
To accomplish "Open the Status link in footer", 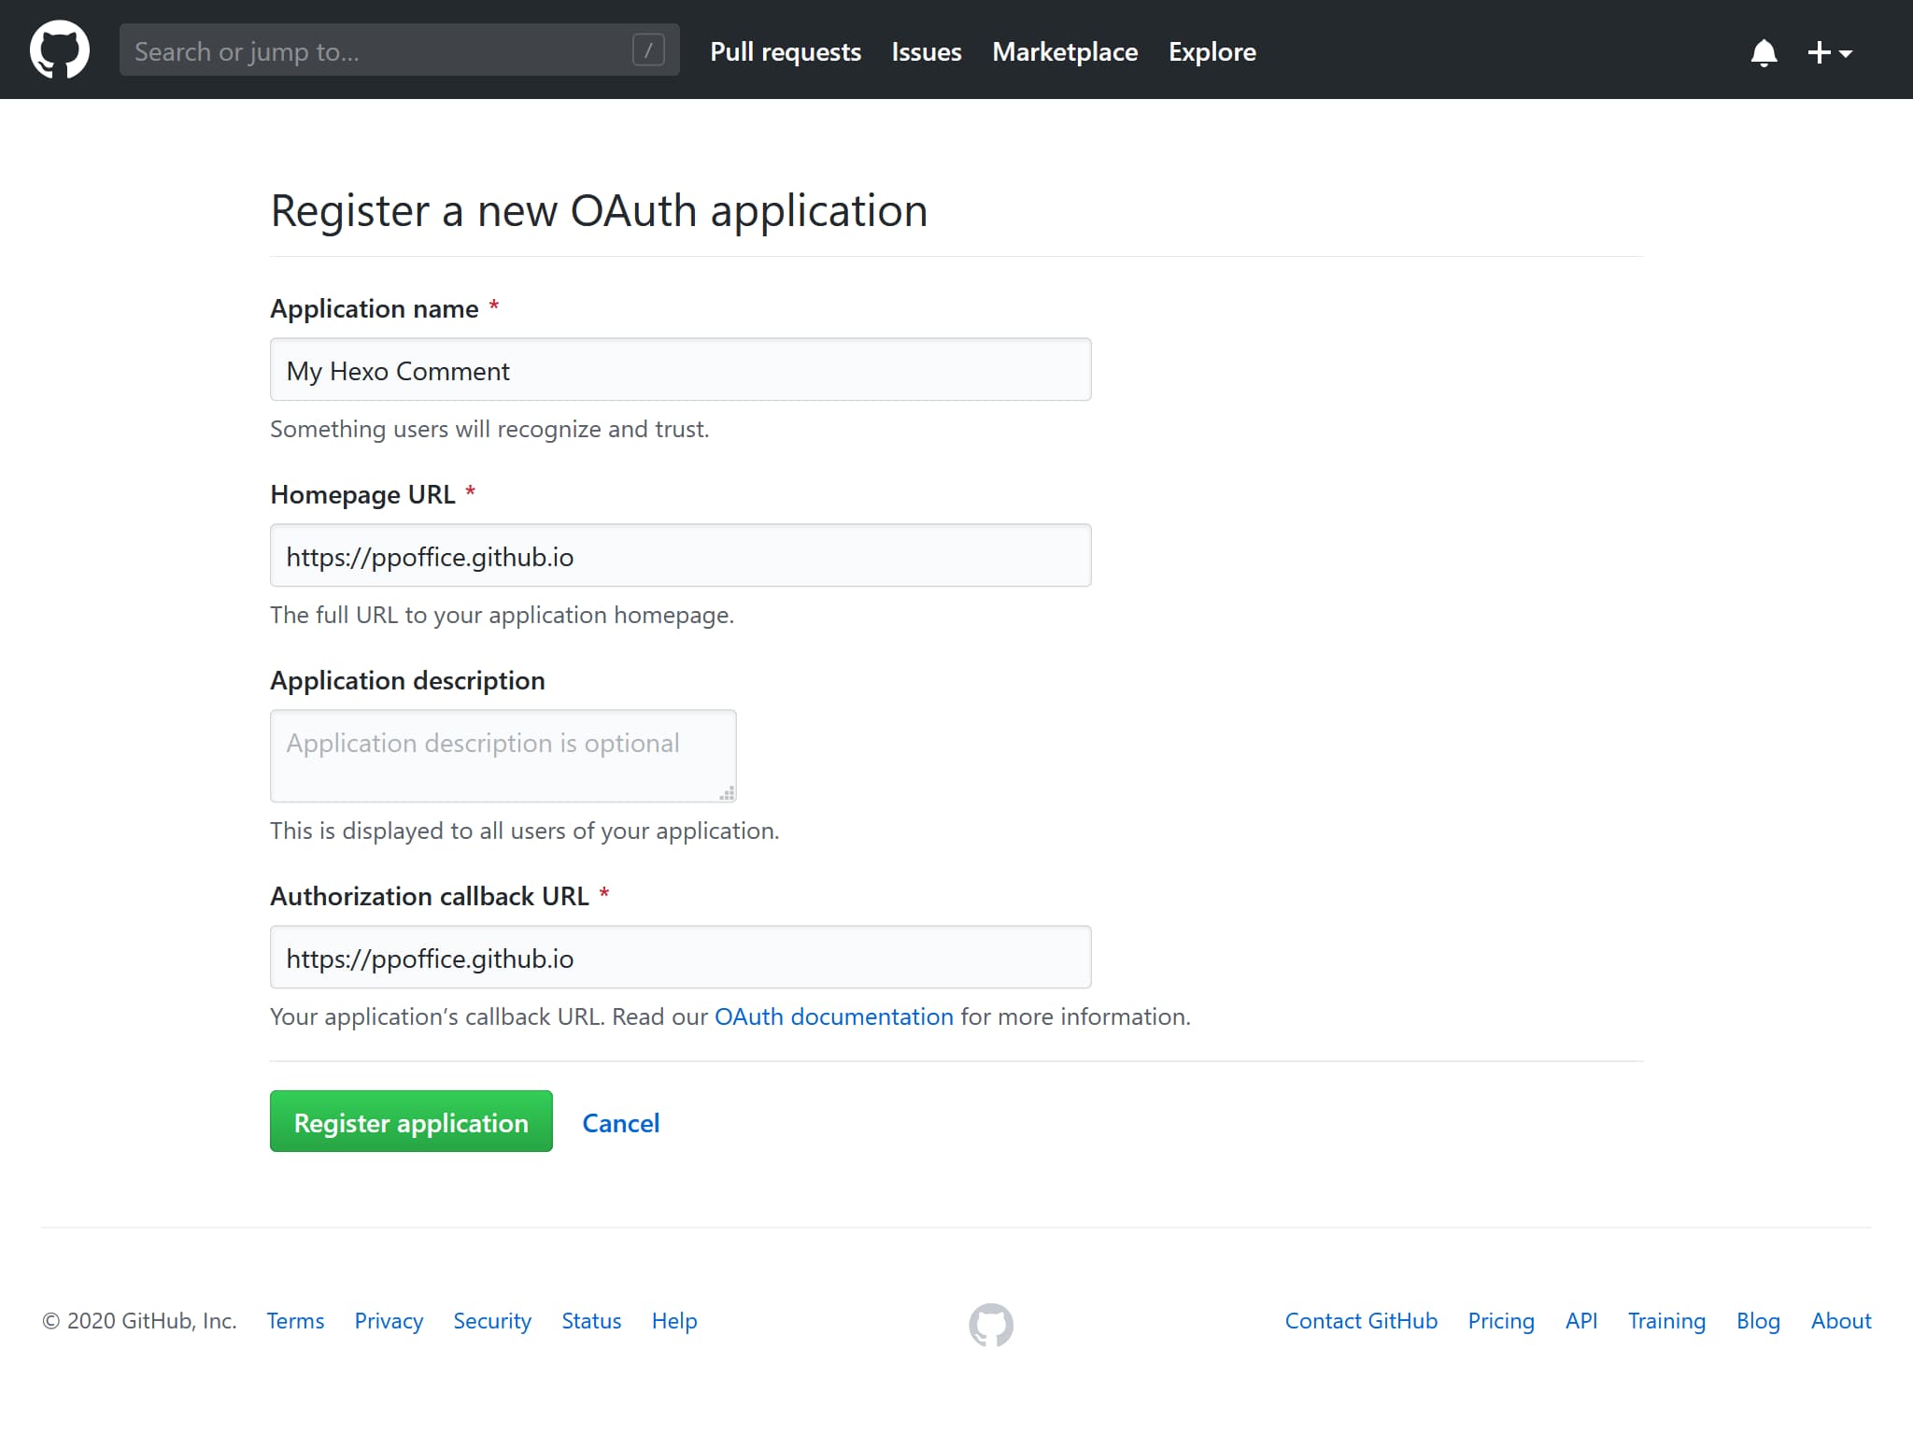I will pos(590,1321).
